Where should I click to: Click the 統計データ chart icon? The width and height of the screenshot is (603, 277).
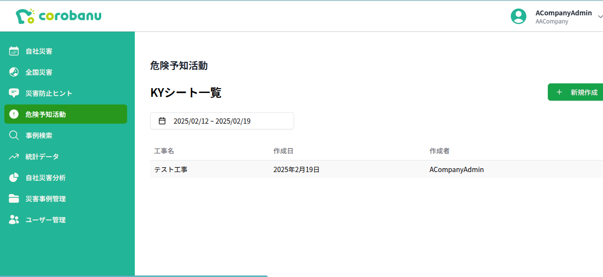[14, 156]
